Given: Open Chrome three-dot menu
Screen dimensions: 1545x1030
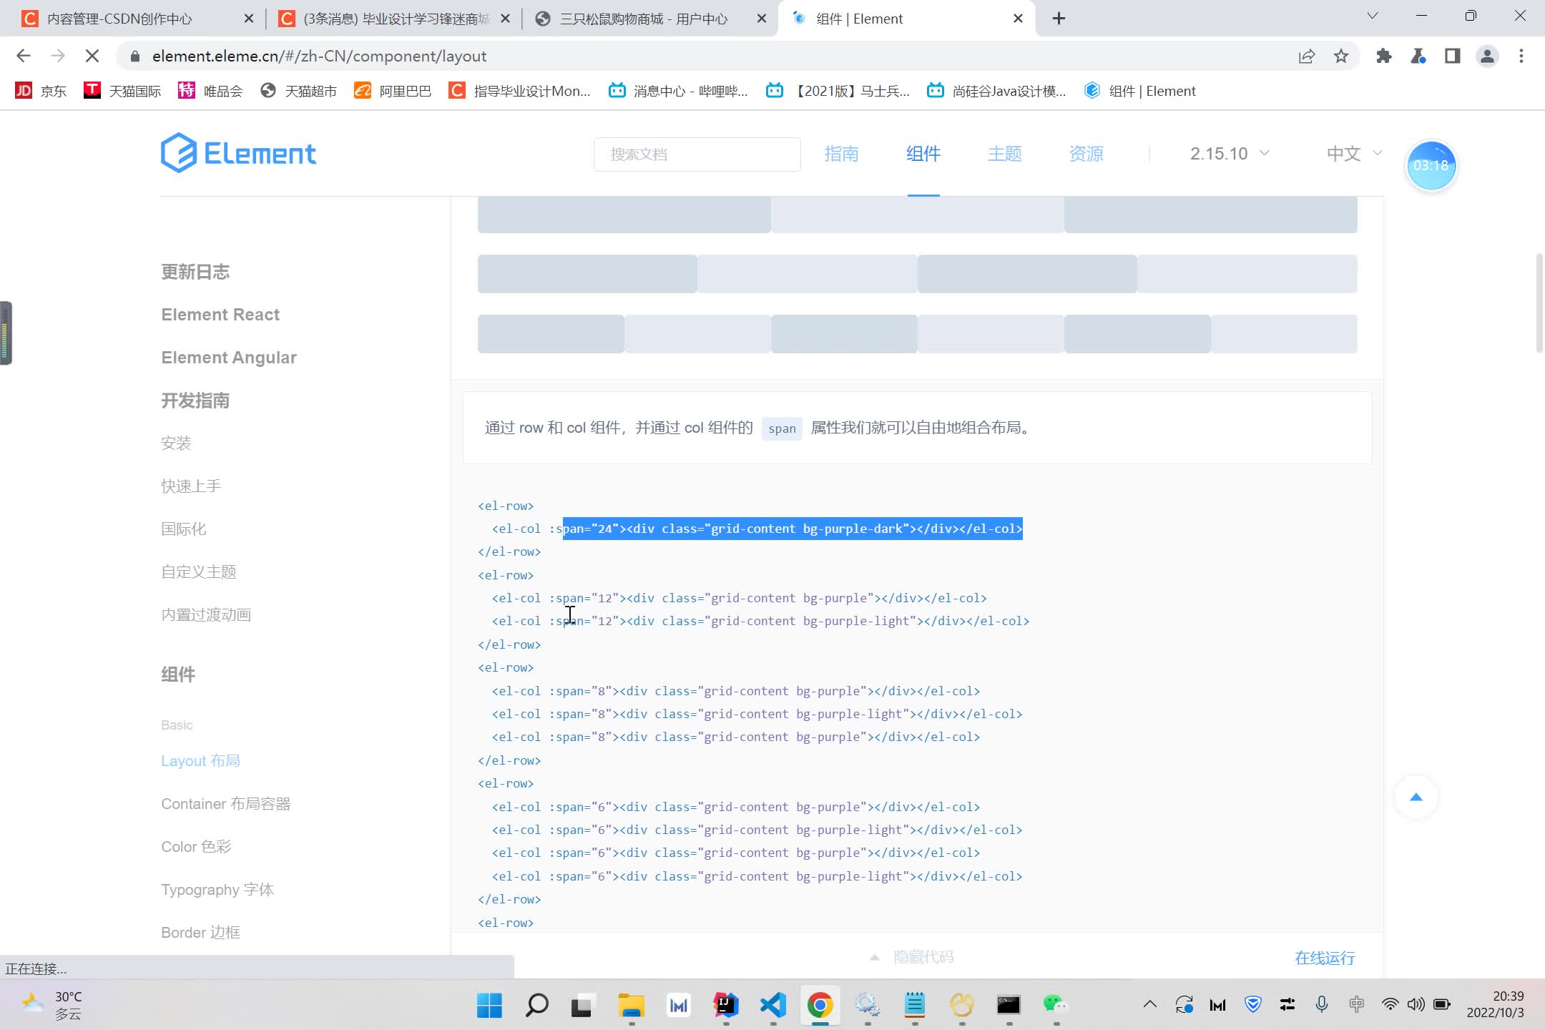Looking at the screenshot, I should [x=1521, y=56].
